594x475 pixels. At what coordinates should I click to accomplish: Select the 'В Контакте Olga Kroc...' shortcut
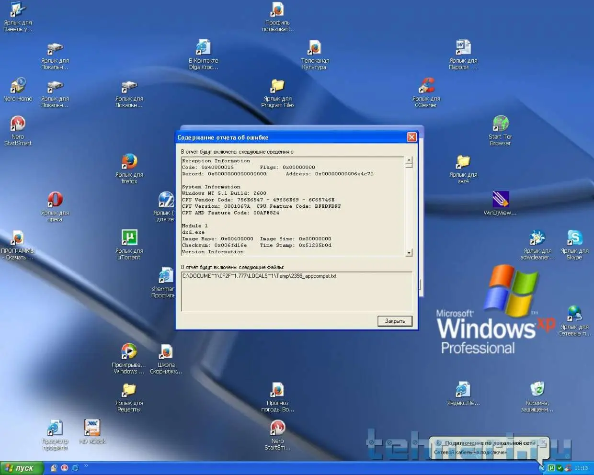pos(203,55)
